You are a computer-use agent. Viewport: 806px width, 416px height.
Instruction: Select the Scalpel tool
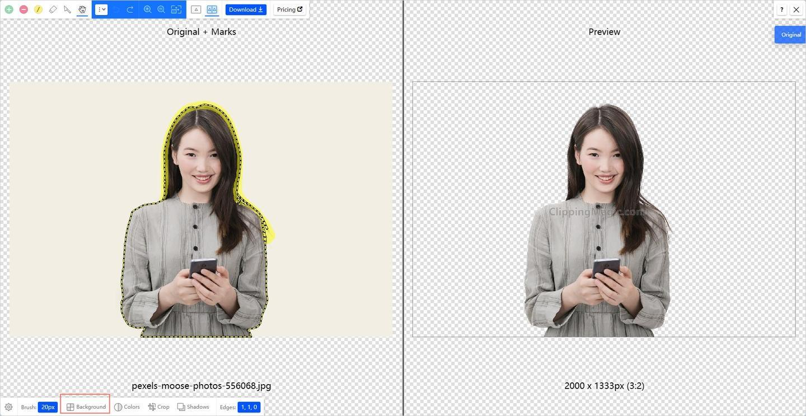68,10
